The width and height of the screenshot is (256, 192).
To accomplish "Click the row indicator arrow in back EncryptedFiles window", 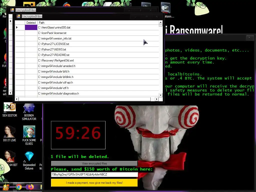I will point(10,21).
